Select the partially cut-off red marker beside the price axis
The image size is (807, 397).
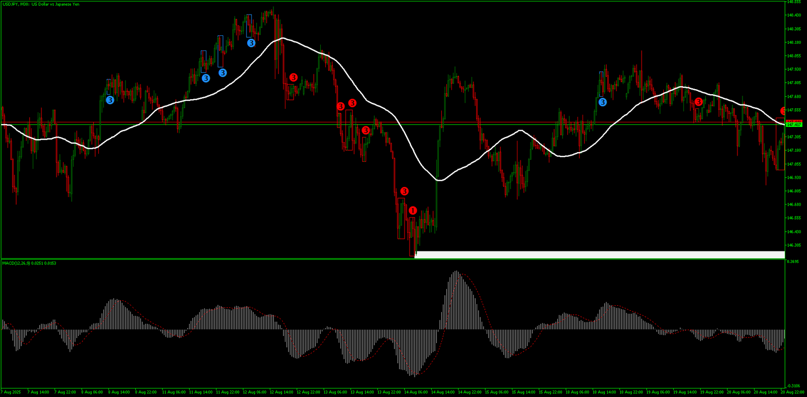783,111
